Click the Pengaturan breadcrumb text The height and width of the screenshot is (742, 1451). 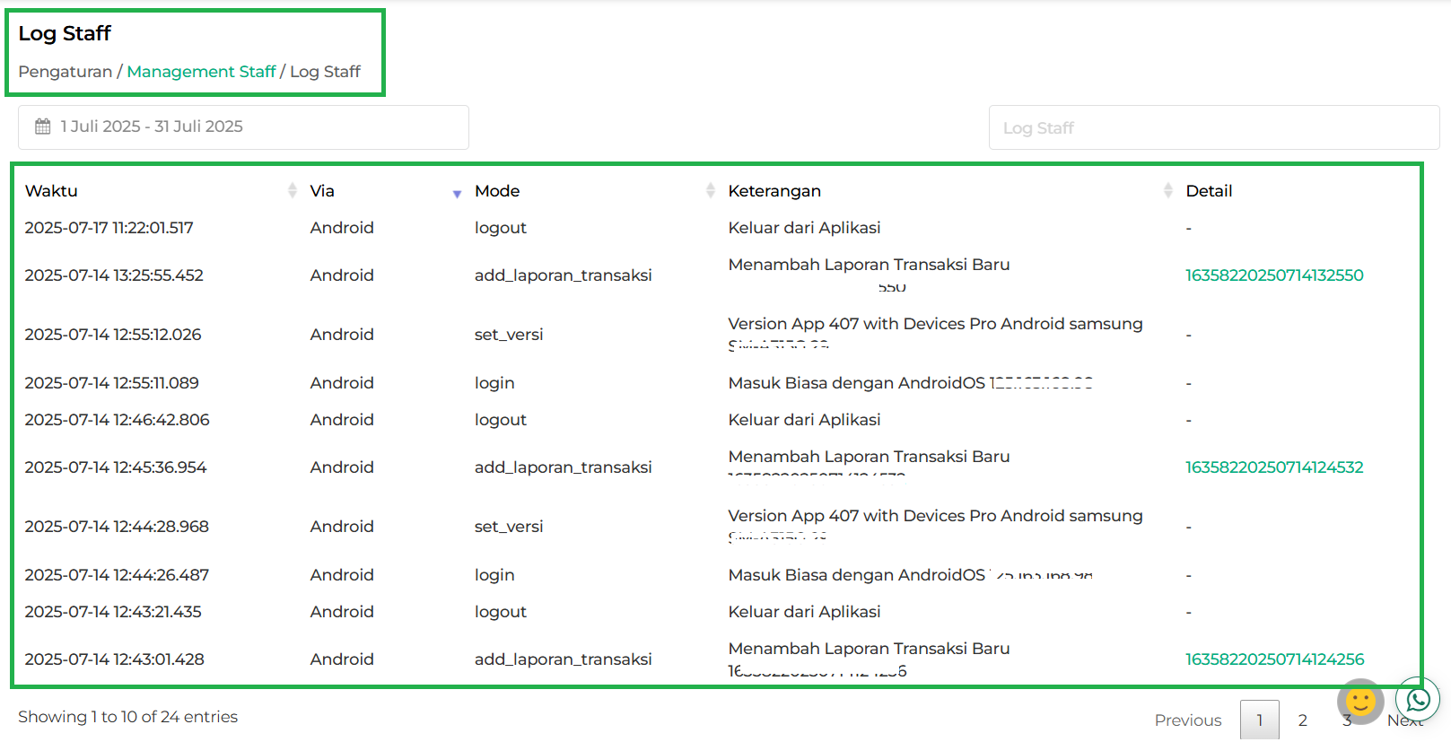pos(65,72)
